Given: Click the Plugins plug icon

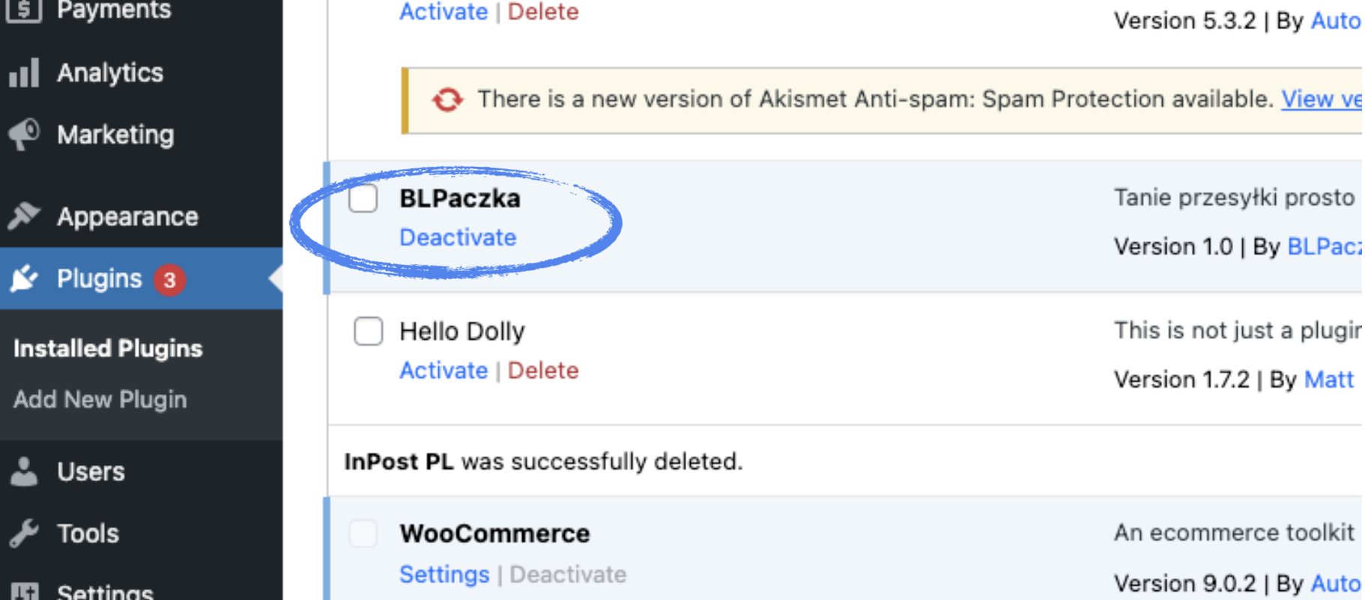Looking at the screenshot, I should (24, 278).
